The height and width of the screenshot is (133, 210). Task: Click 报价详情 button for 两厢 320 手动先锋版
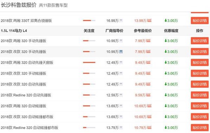(200, 41)
